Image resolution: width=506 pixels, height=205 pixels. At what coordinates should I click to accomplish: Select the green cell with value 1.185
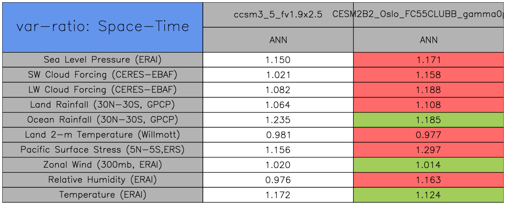(x=428, y=120)
